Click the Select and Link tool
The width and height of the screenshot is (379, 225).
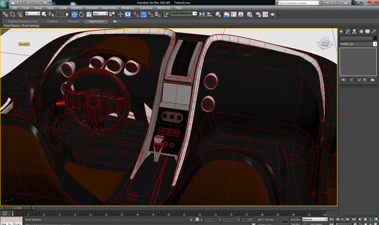tap(5, 14)
